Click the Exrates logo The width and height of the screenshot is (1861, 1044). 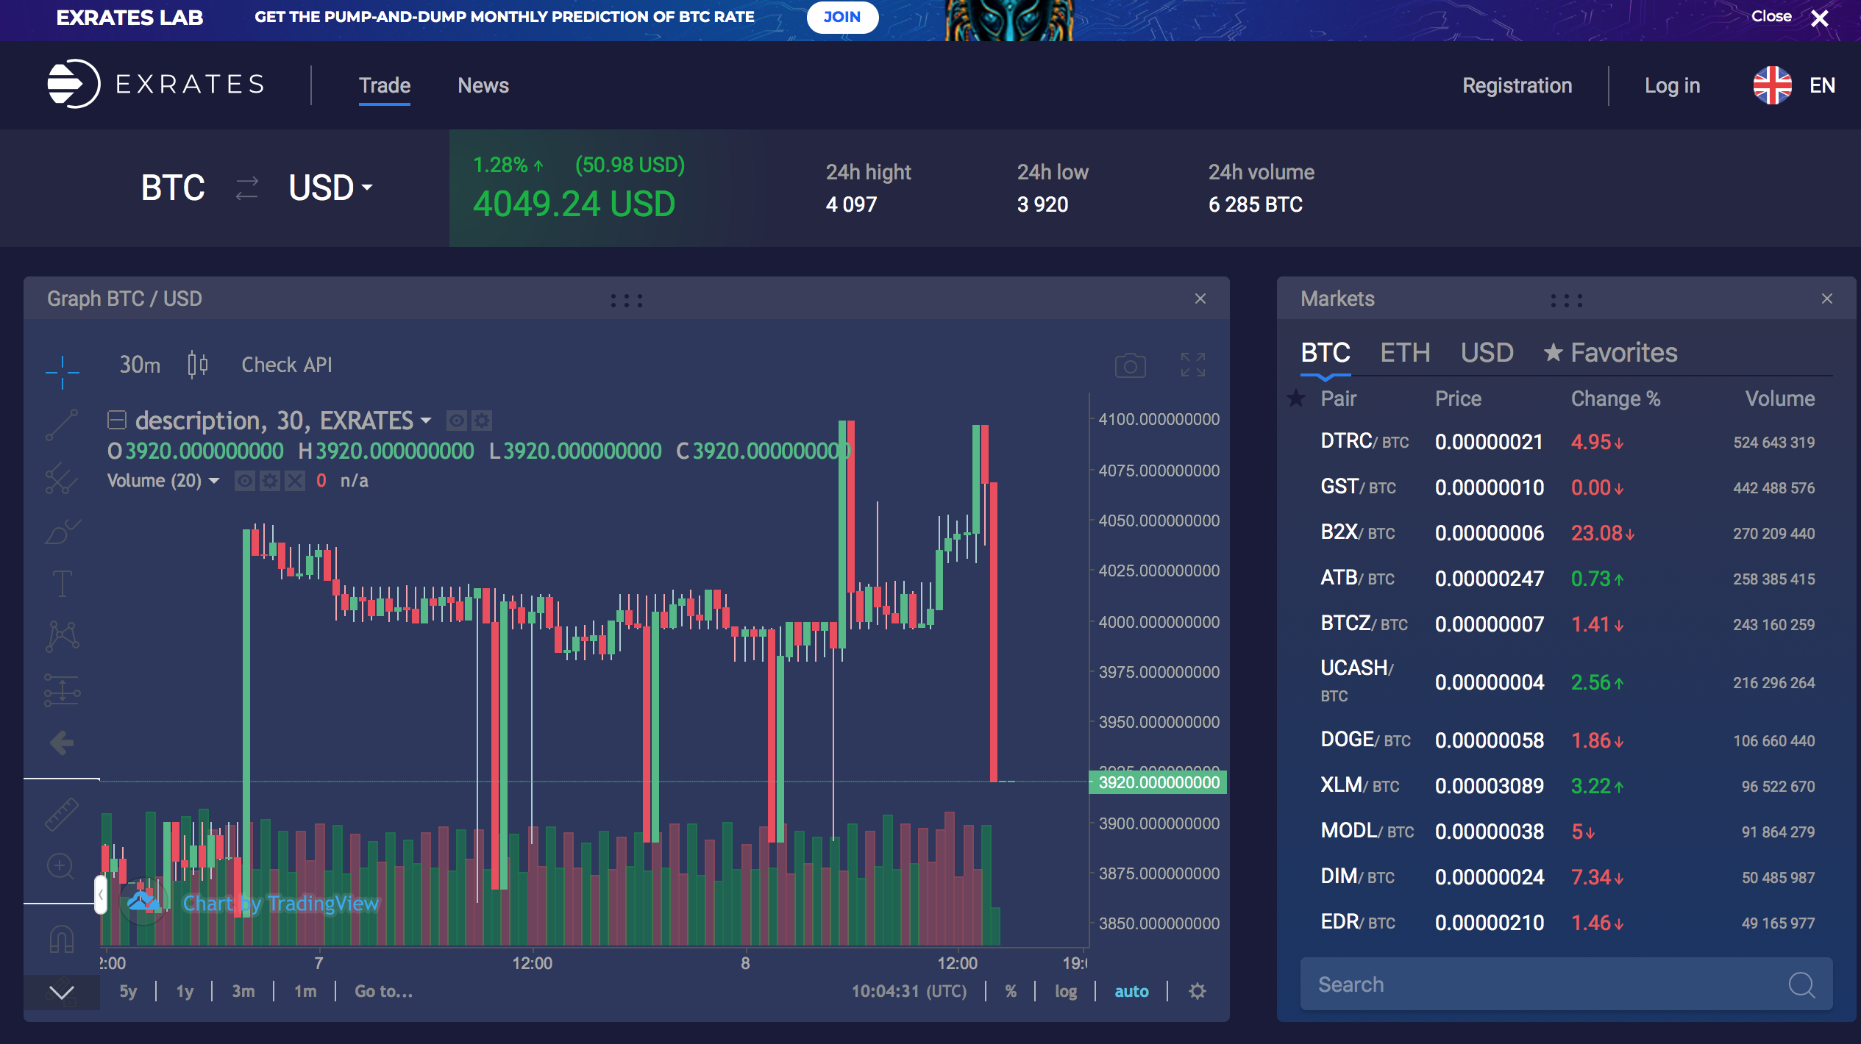point(156,84)
